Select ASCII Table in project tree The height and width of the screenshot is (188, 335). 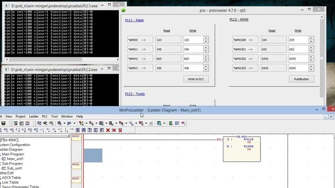[x=12, y=178]
